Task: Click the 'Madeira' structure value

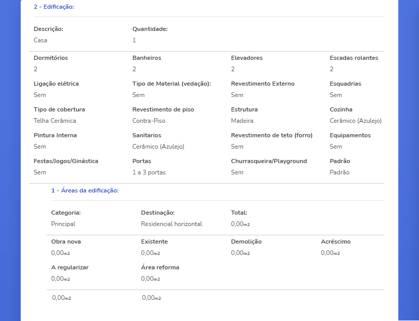Action: coord(242,121)
